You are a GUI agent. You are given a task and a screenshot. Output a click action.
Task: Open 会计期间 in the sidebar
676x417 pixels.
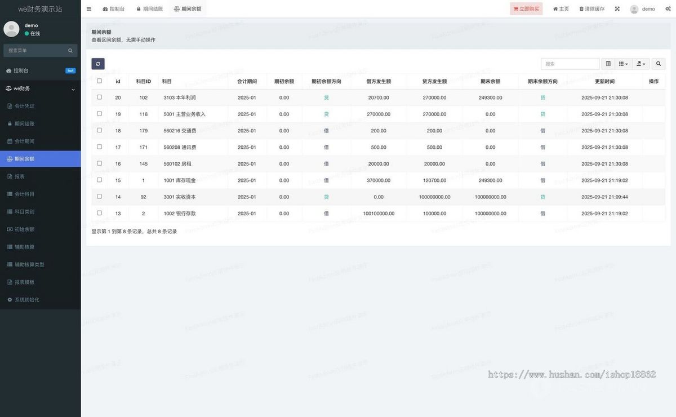(x=41, y=141)
